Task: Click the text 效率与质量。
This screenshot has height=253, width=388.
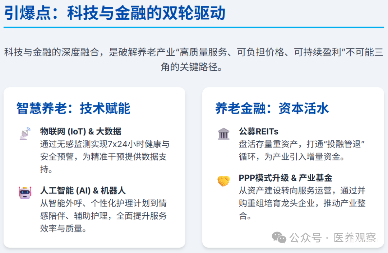Action: tap(64, 228)
